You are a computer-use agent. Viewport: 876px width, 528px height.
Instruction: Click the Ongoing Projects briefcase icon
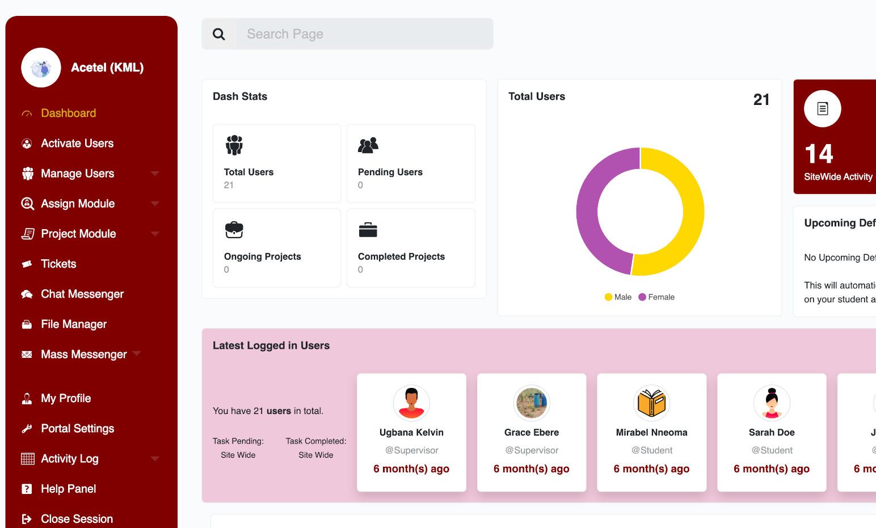(x=234, y=230)
